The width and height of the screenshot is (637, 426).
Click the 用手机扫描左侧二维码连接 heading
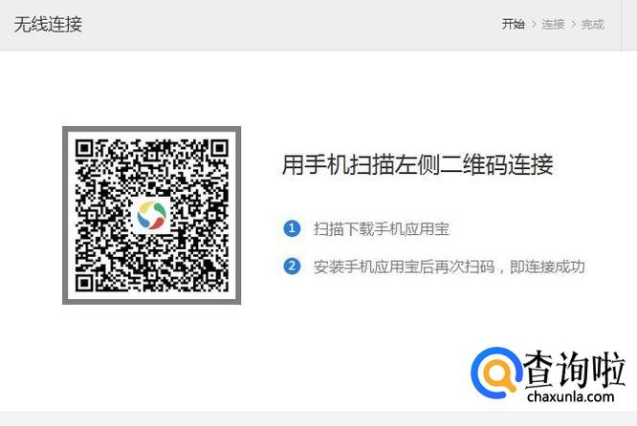[x=418, y=164]
